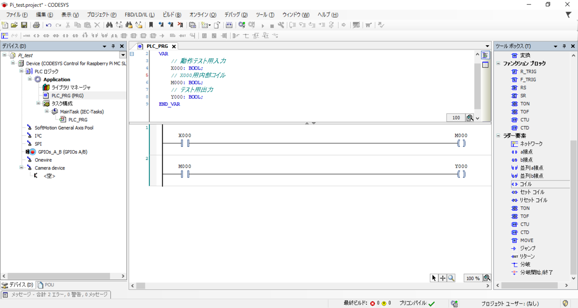Switch declaration editor to textual view
Image resolution: width=578 pixels, height=308 pixels.
click(486, 55)
